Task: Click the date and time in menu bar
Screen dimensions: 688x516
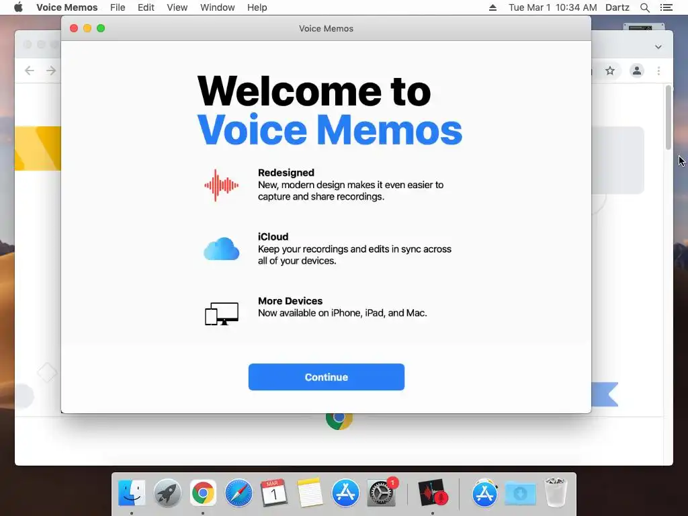Action: click(x=552, y=7)
